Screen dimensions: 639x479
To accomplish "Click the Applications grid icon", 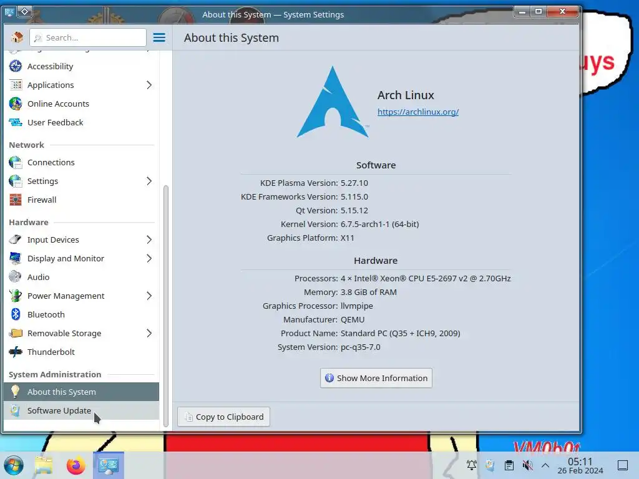I will [x=16, y=85].
